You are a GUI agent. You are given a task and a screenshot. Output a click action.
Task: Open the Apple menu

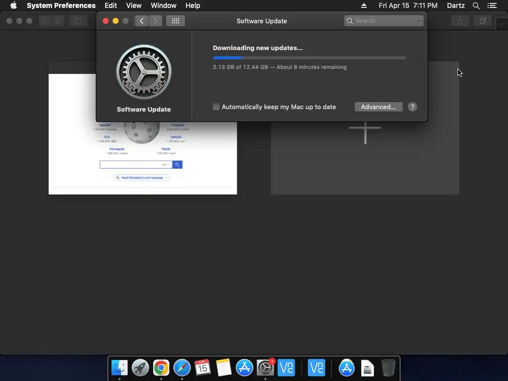[13, 5]
